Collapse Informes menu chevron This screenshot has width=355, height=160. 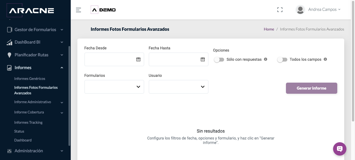click(x=62, y=68)
